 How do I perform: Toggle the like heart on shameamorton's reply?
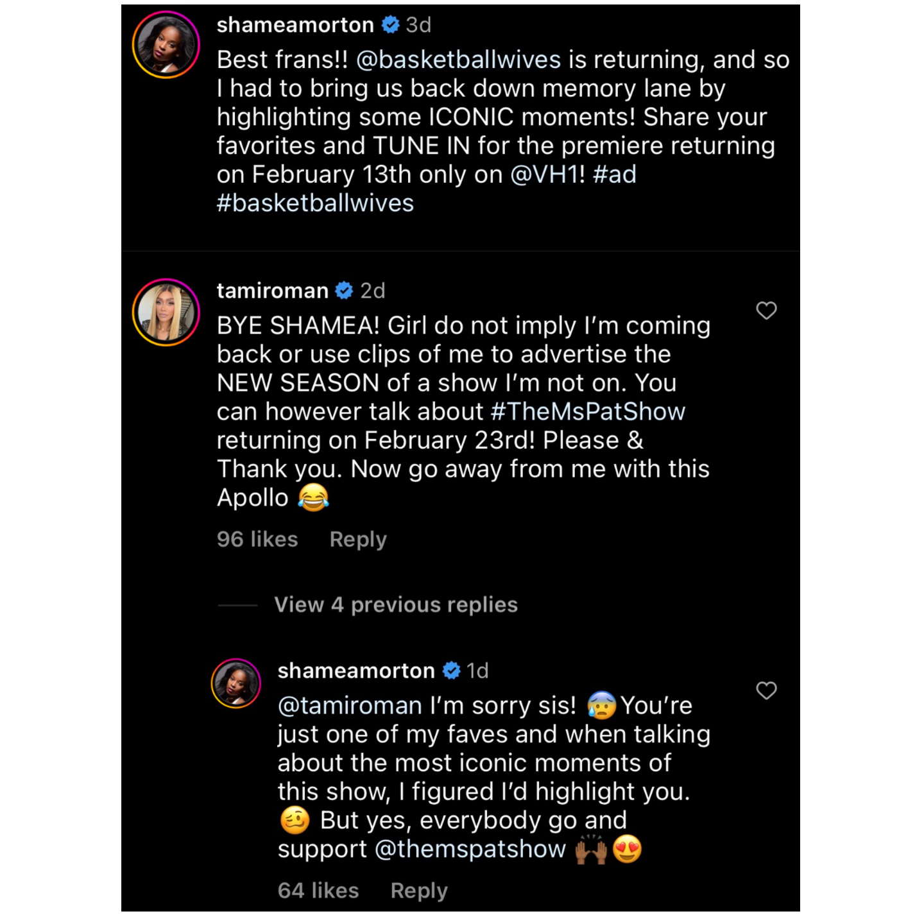coord(767,691)
